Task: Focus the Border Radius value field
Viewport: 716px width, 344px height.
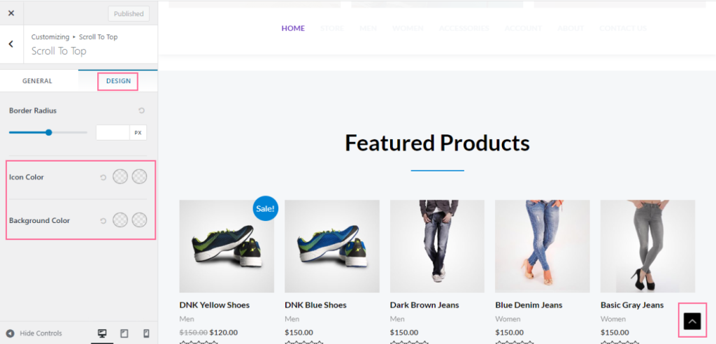Action: pyautogui.click(x=113, y=133)
